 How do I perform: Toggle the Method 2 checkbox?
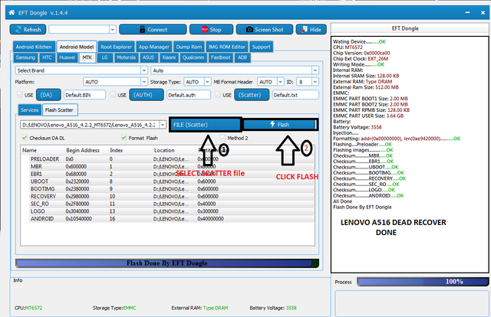coord(222,138)
